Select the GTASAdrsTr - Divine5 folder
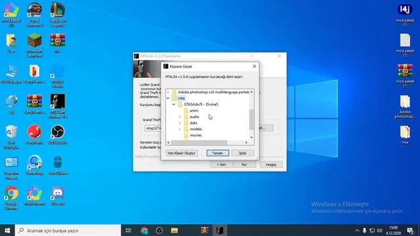Viewport: 420px width, 236px height. pyautogui.click(x=201, y=104)
